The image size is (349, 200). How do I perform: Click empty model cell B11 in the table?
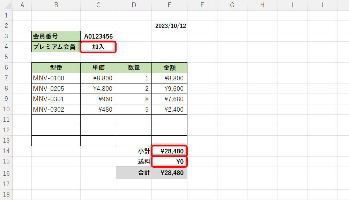pyautogui.click(x=56, y=120)
